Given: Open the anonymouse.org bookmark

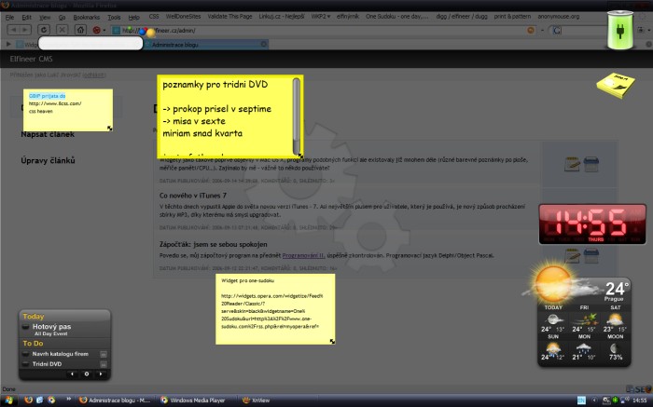Looking at the screenshot, I should (x=559, y=17).
